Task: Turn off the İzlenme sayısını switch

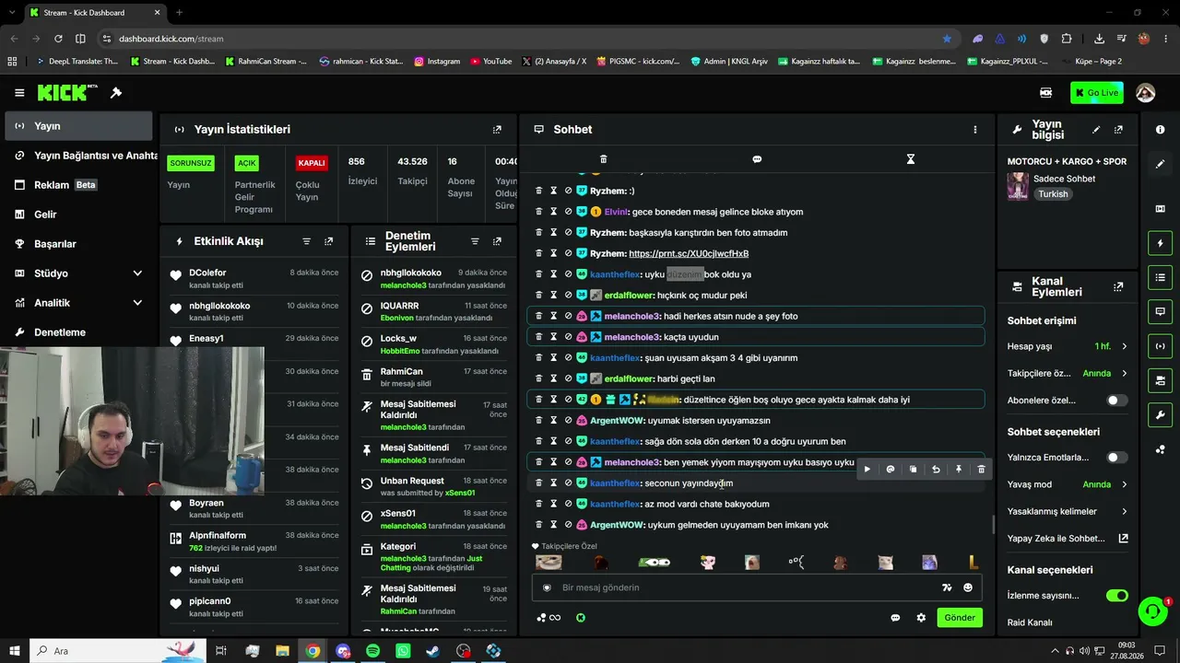Action: pos(1116,596)
